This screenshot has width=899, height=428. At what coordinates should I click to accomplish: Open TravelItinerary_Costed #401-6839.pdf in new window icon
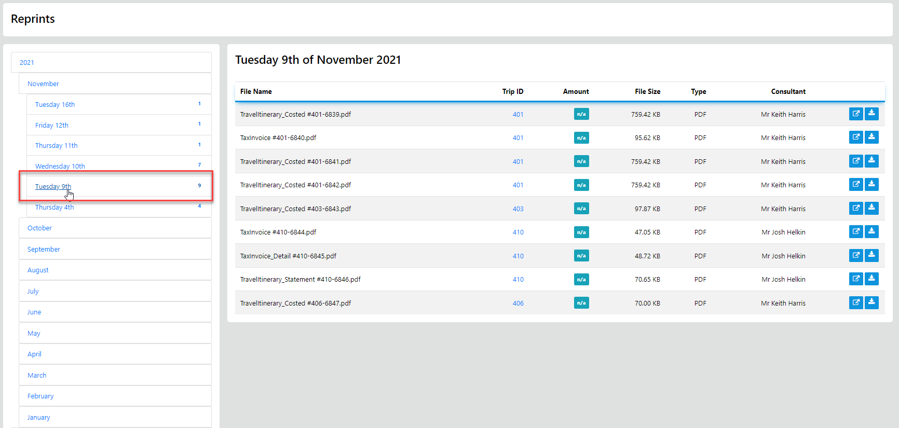click(856, 114)
